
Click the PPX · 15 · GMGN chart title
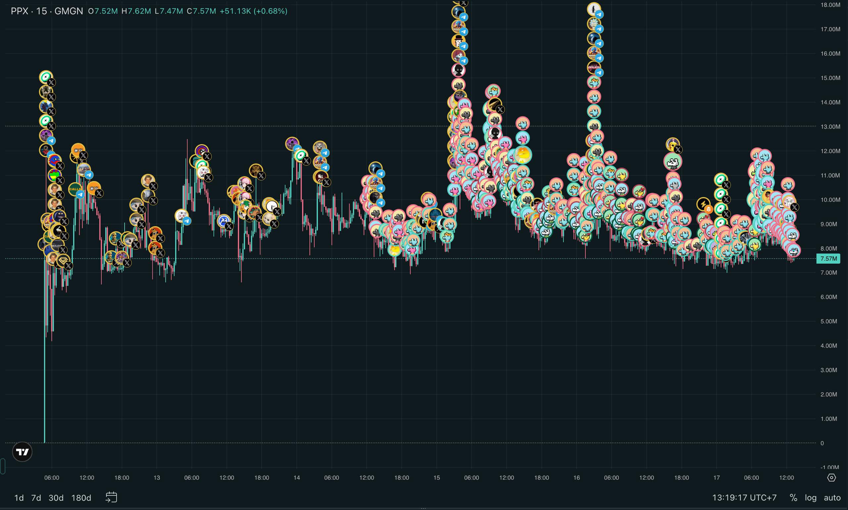click(x=47, y=11)
